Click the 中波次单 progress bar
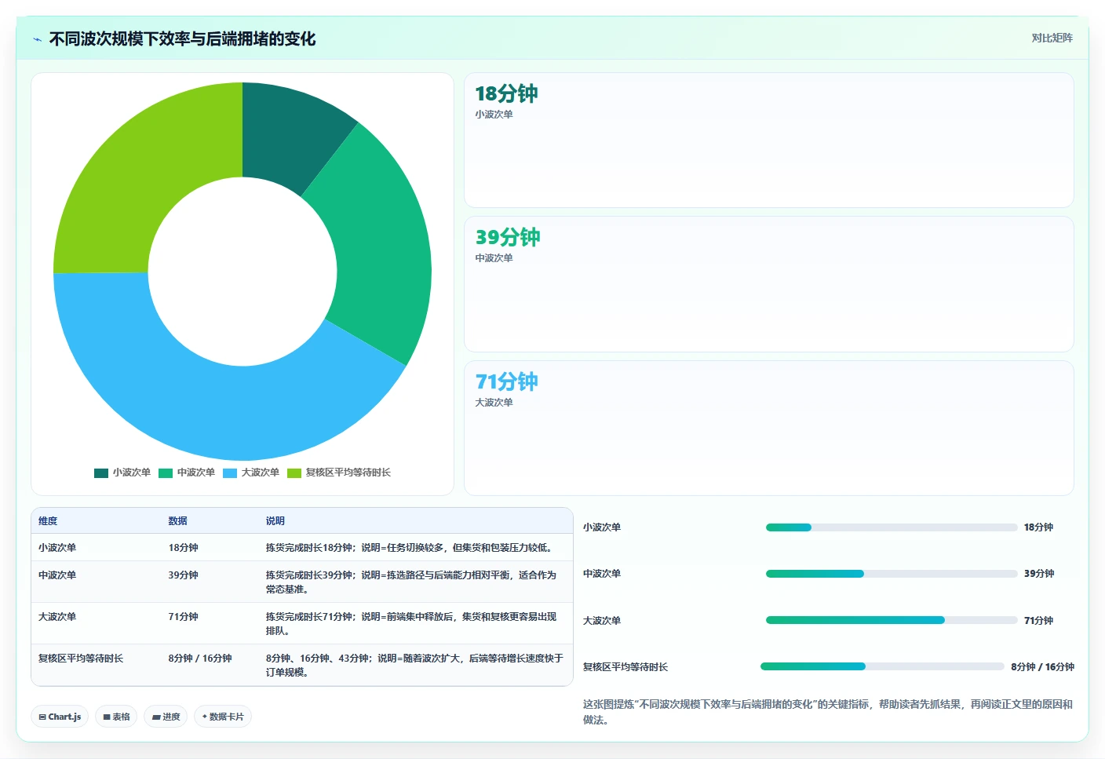1105x759 pixels. [892, 574]
